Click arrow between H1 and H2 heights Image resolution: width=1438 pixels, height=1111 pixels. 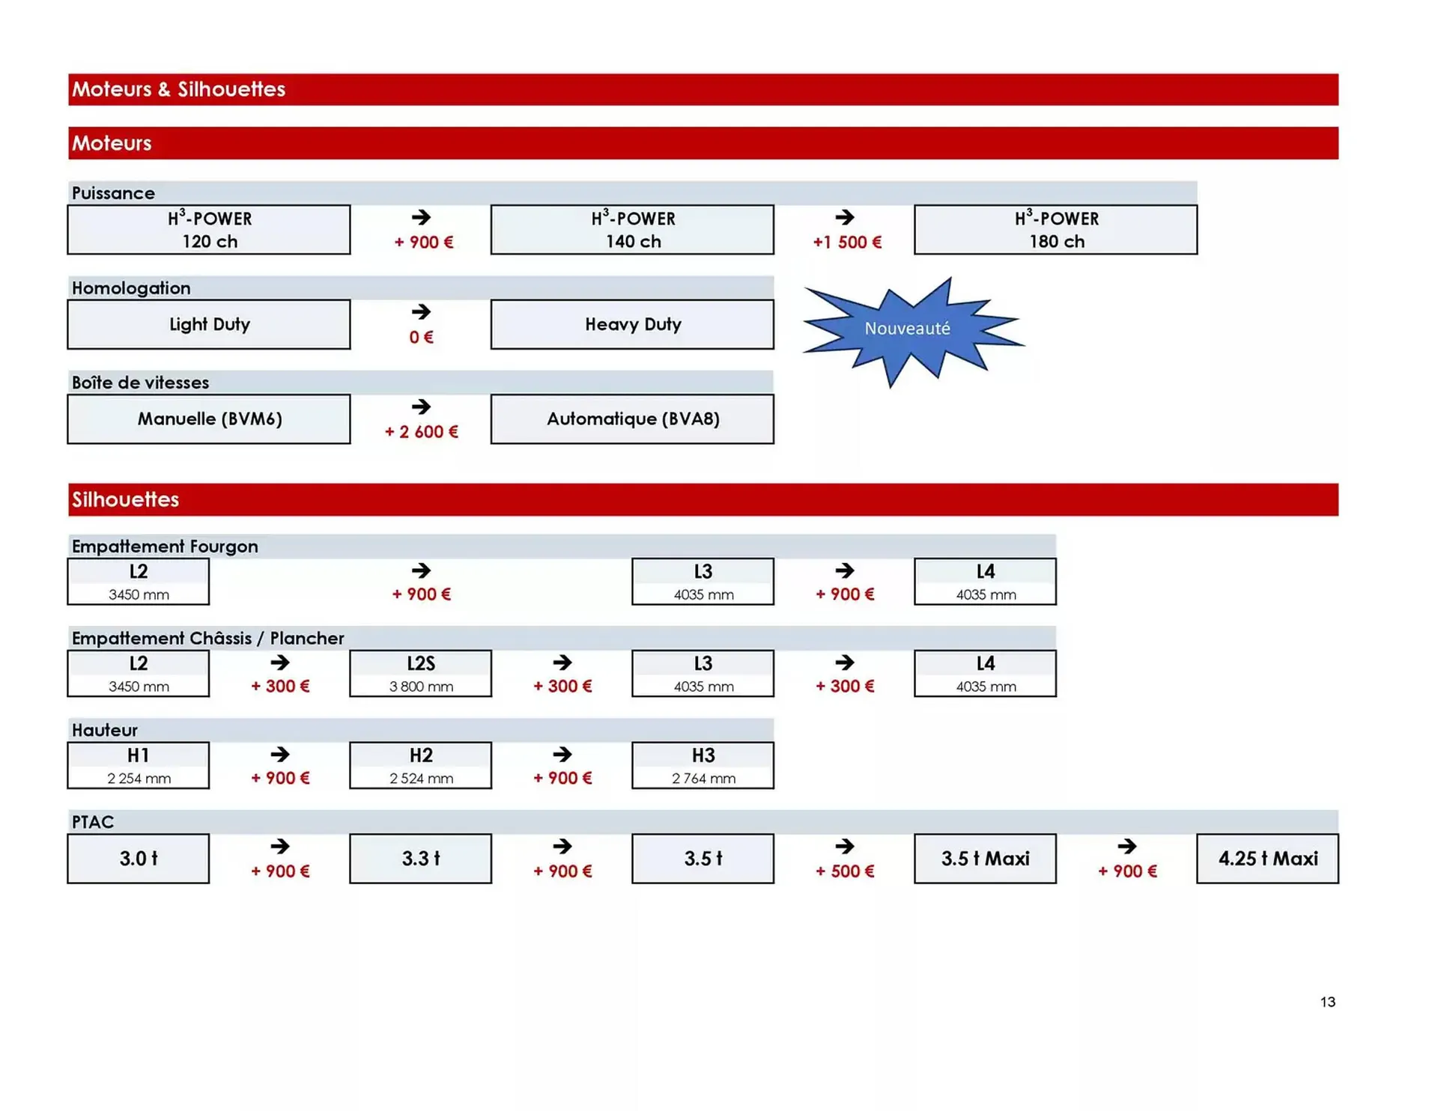280,754
